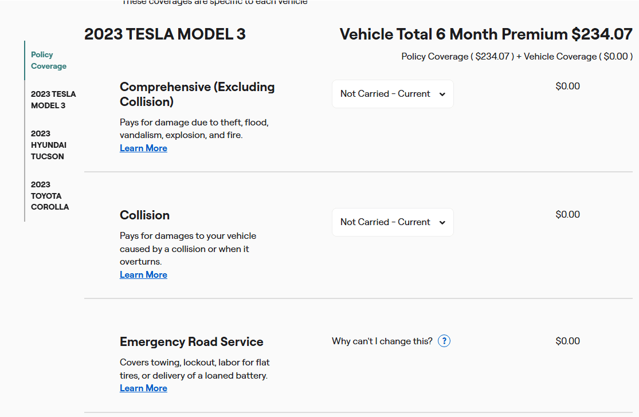Viewport: 639px width, 417px height.
Task: Click the Policy Coverage plus Vehicle Coverage breakdown
Action: [517, 57]
